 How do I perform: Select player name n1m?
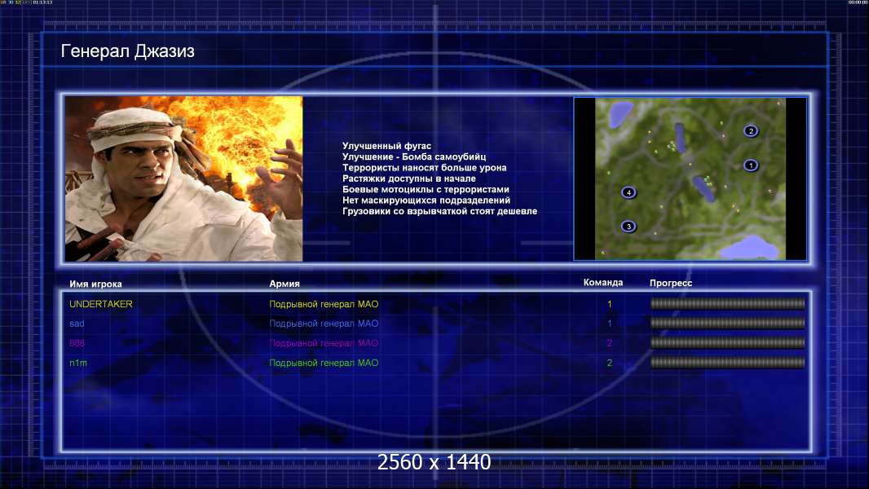pyautogui.click(x=78, y=363)
